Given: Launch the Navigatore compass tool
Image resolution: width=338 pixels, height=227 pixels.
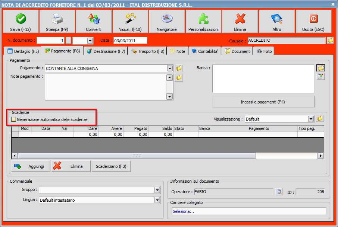Looking at the screenshot, I should 167,21.
